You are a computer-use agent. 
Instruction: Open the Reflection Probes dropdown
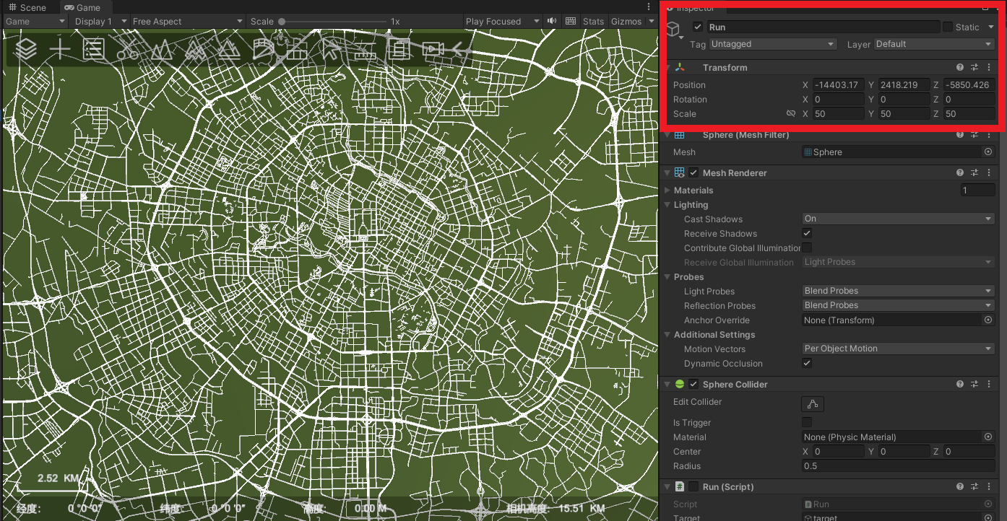[899, 305]
